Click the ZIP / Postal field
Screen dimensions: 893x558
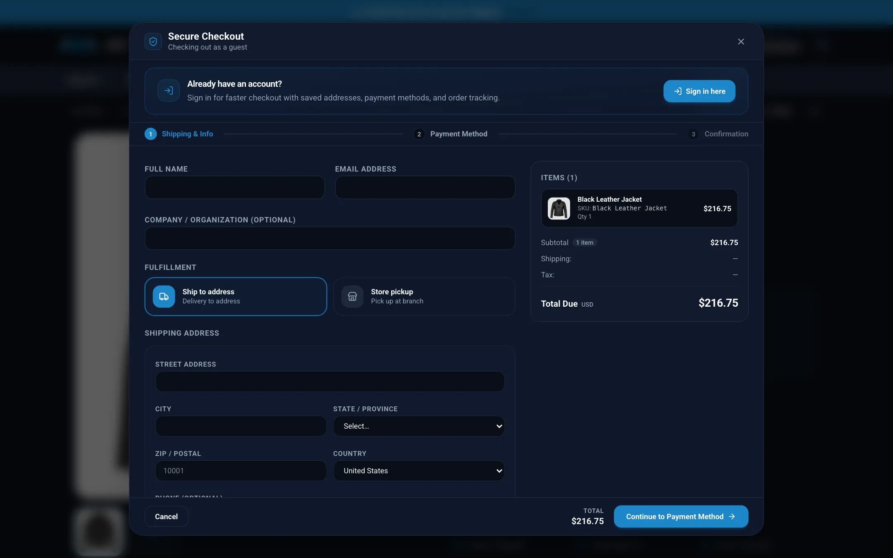(241, 471)
